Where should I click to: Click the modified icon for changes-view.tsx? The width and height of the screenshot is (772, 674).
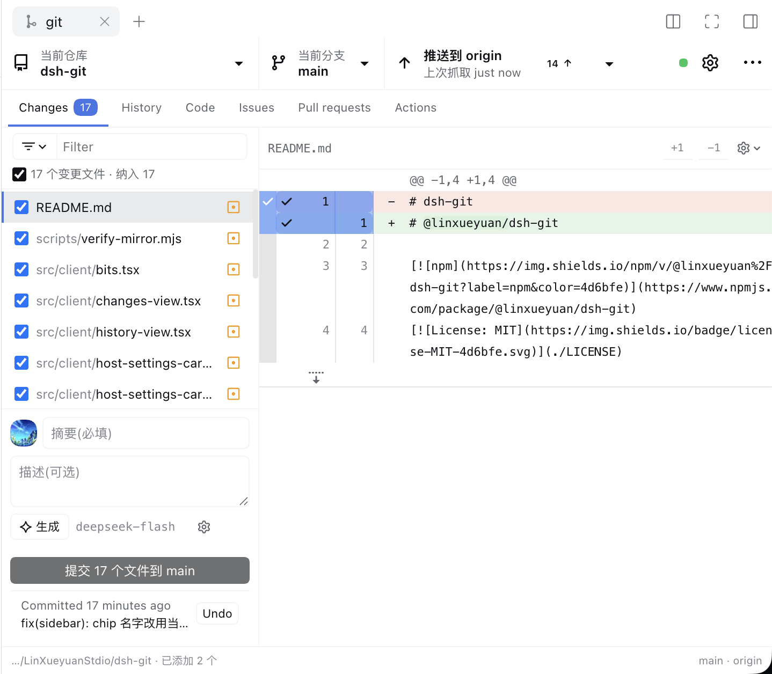coord(234,301)
